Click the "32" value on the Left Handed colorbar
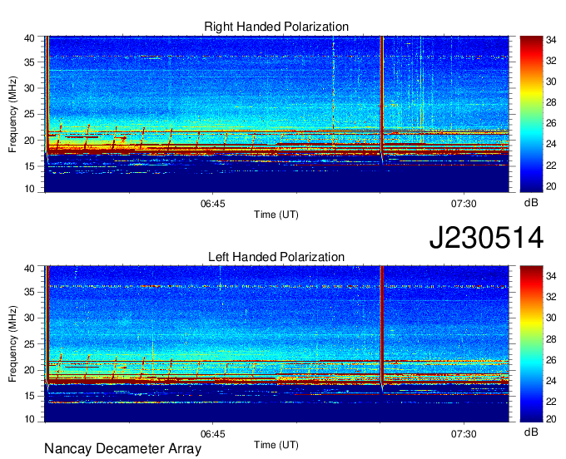This screenshot has width=566, height=459. pyautogui.click(x=551, y=297)
